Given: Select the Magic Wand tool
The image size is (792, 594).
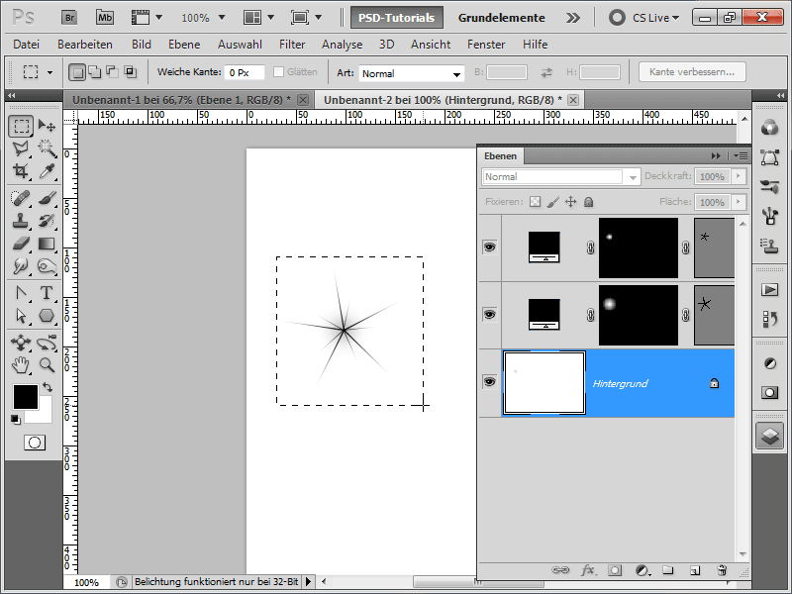Looking at the screenshot, I should click(x=47, y=148).
